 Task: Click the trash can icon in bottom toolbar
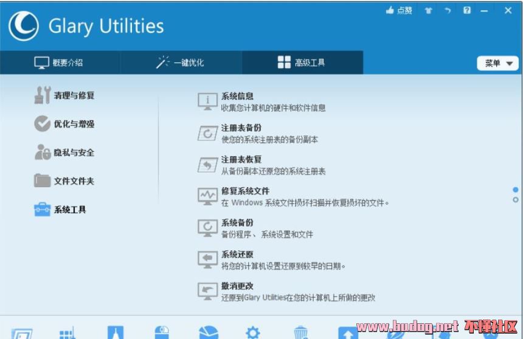click(x=300, y=332)
